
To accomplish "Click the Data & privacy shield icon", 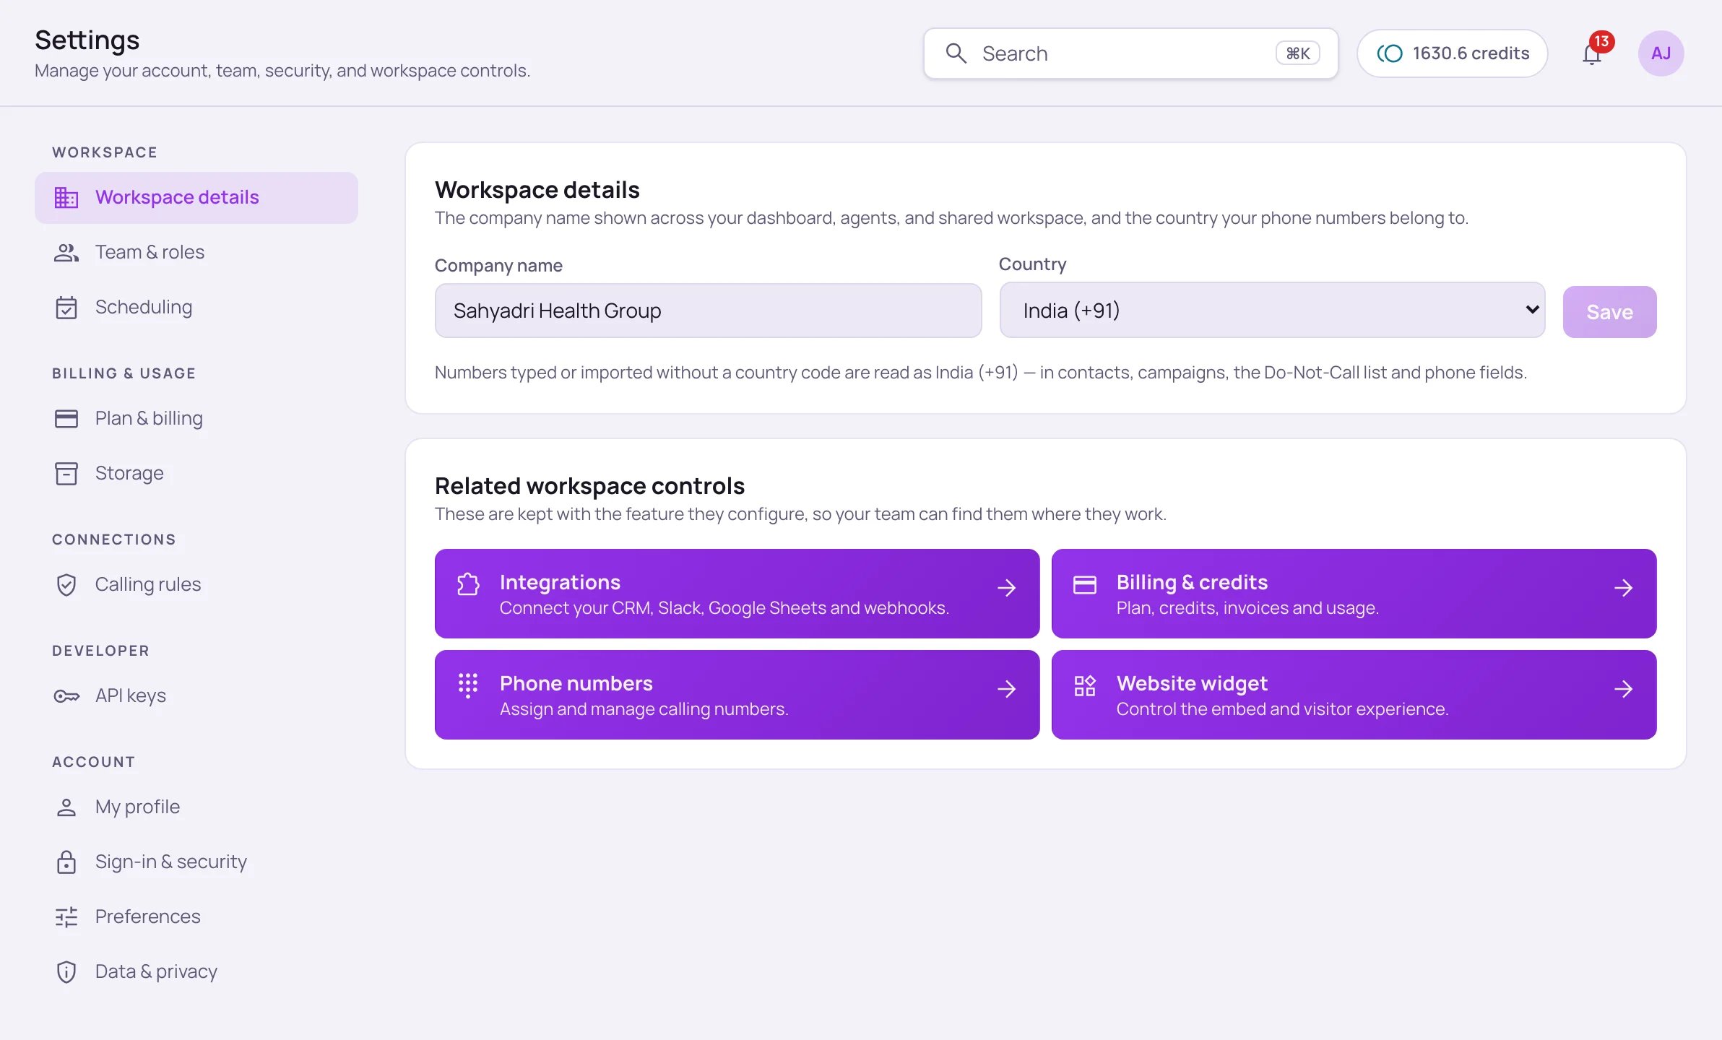I will pos(66,971).
